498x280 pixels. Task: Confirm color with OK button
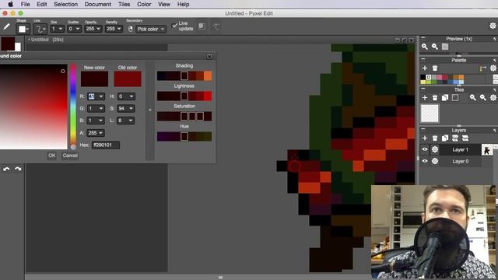coord(52,156)
